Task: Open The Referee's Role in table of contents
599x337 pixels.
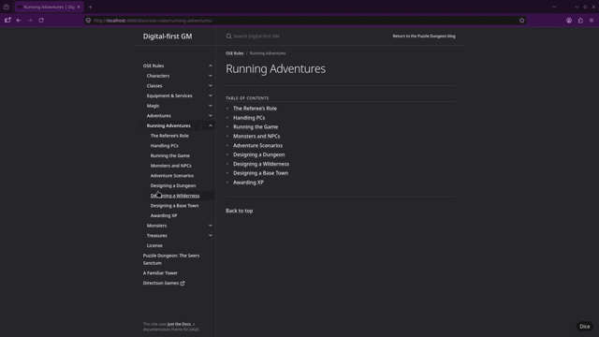Action: click(255, 109)
